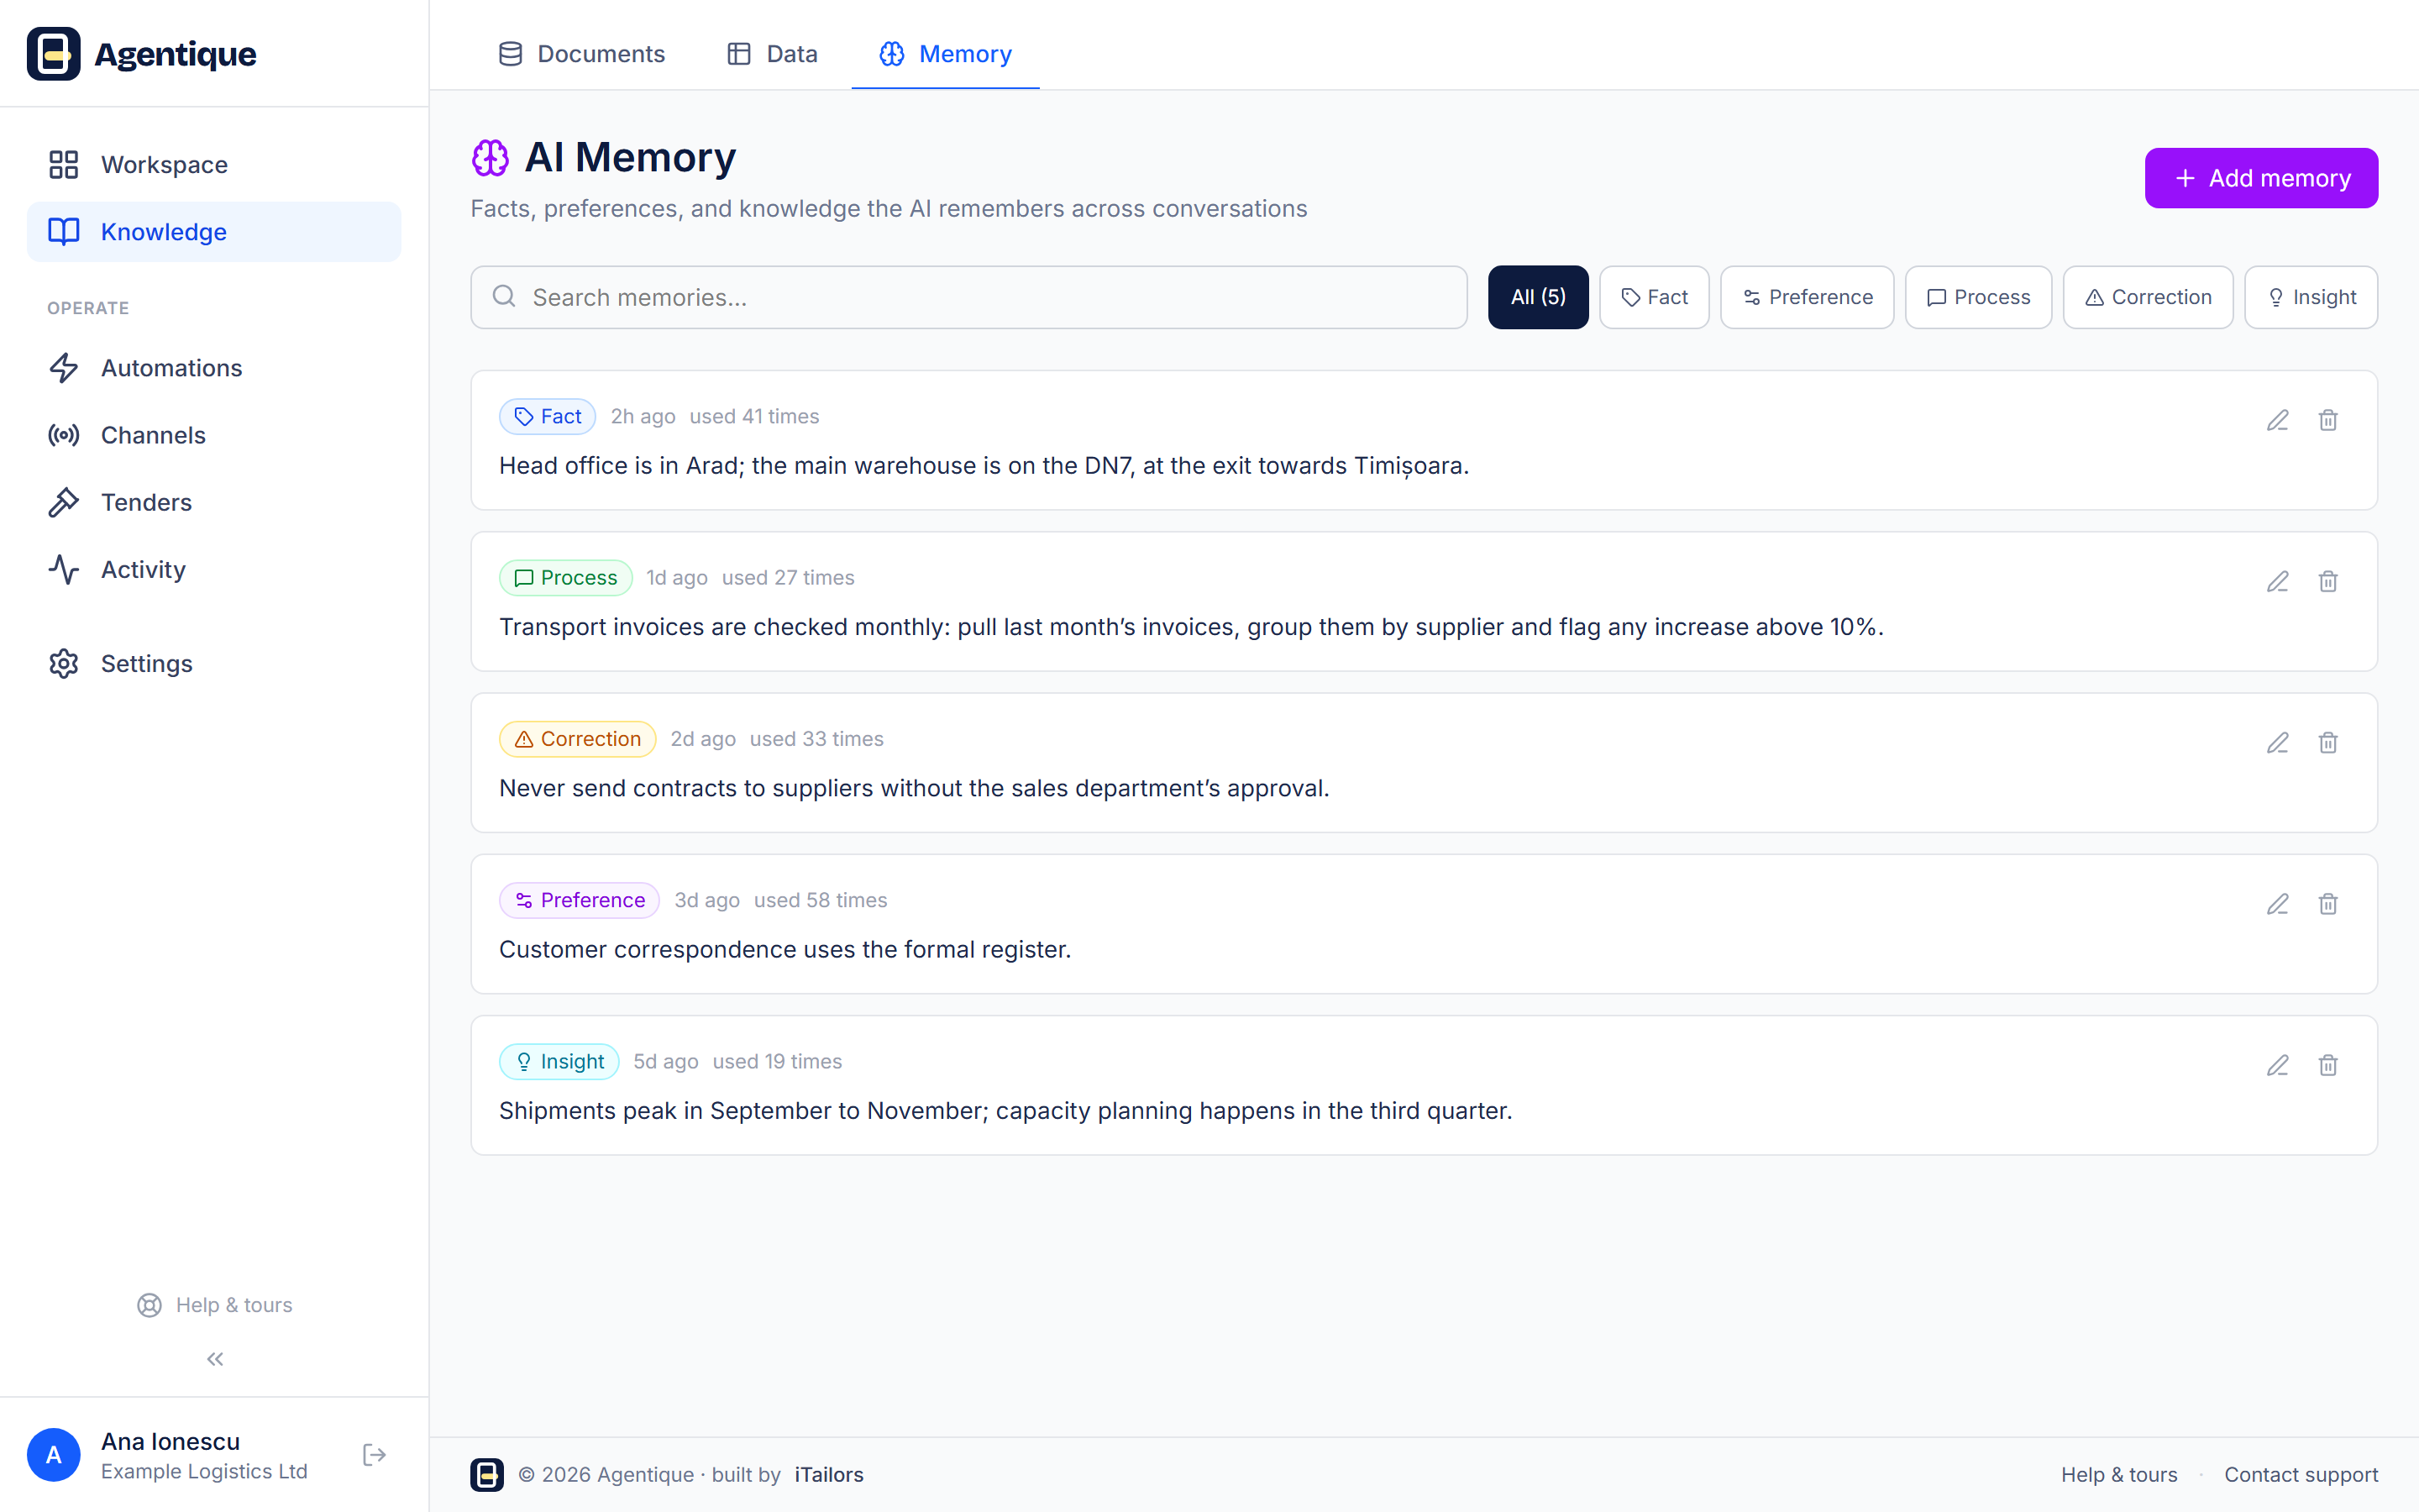Switch to the Documents tab
Viewport: 2419px width, 1512px height.
tap(580, 54)
